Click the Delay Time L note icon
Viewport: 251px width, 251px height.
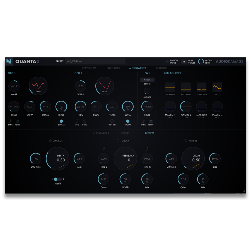[103, 149]
